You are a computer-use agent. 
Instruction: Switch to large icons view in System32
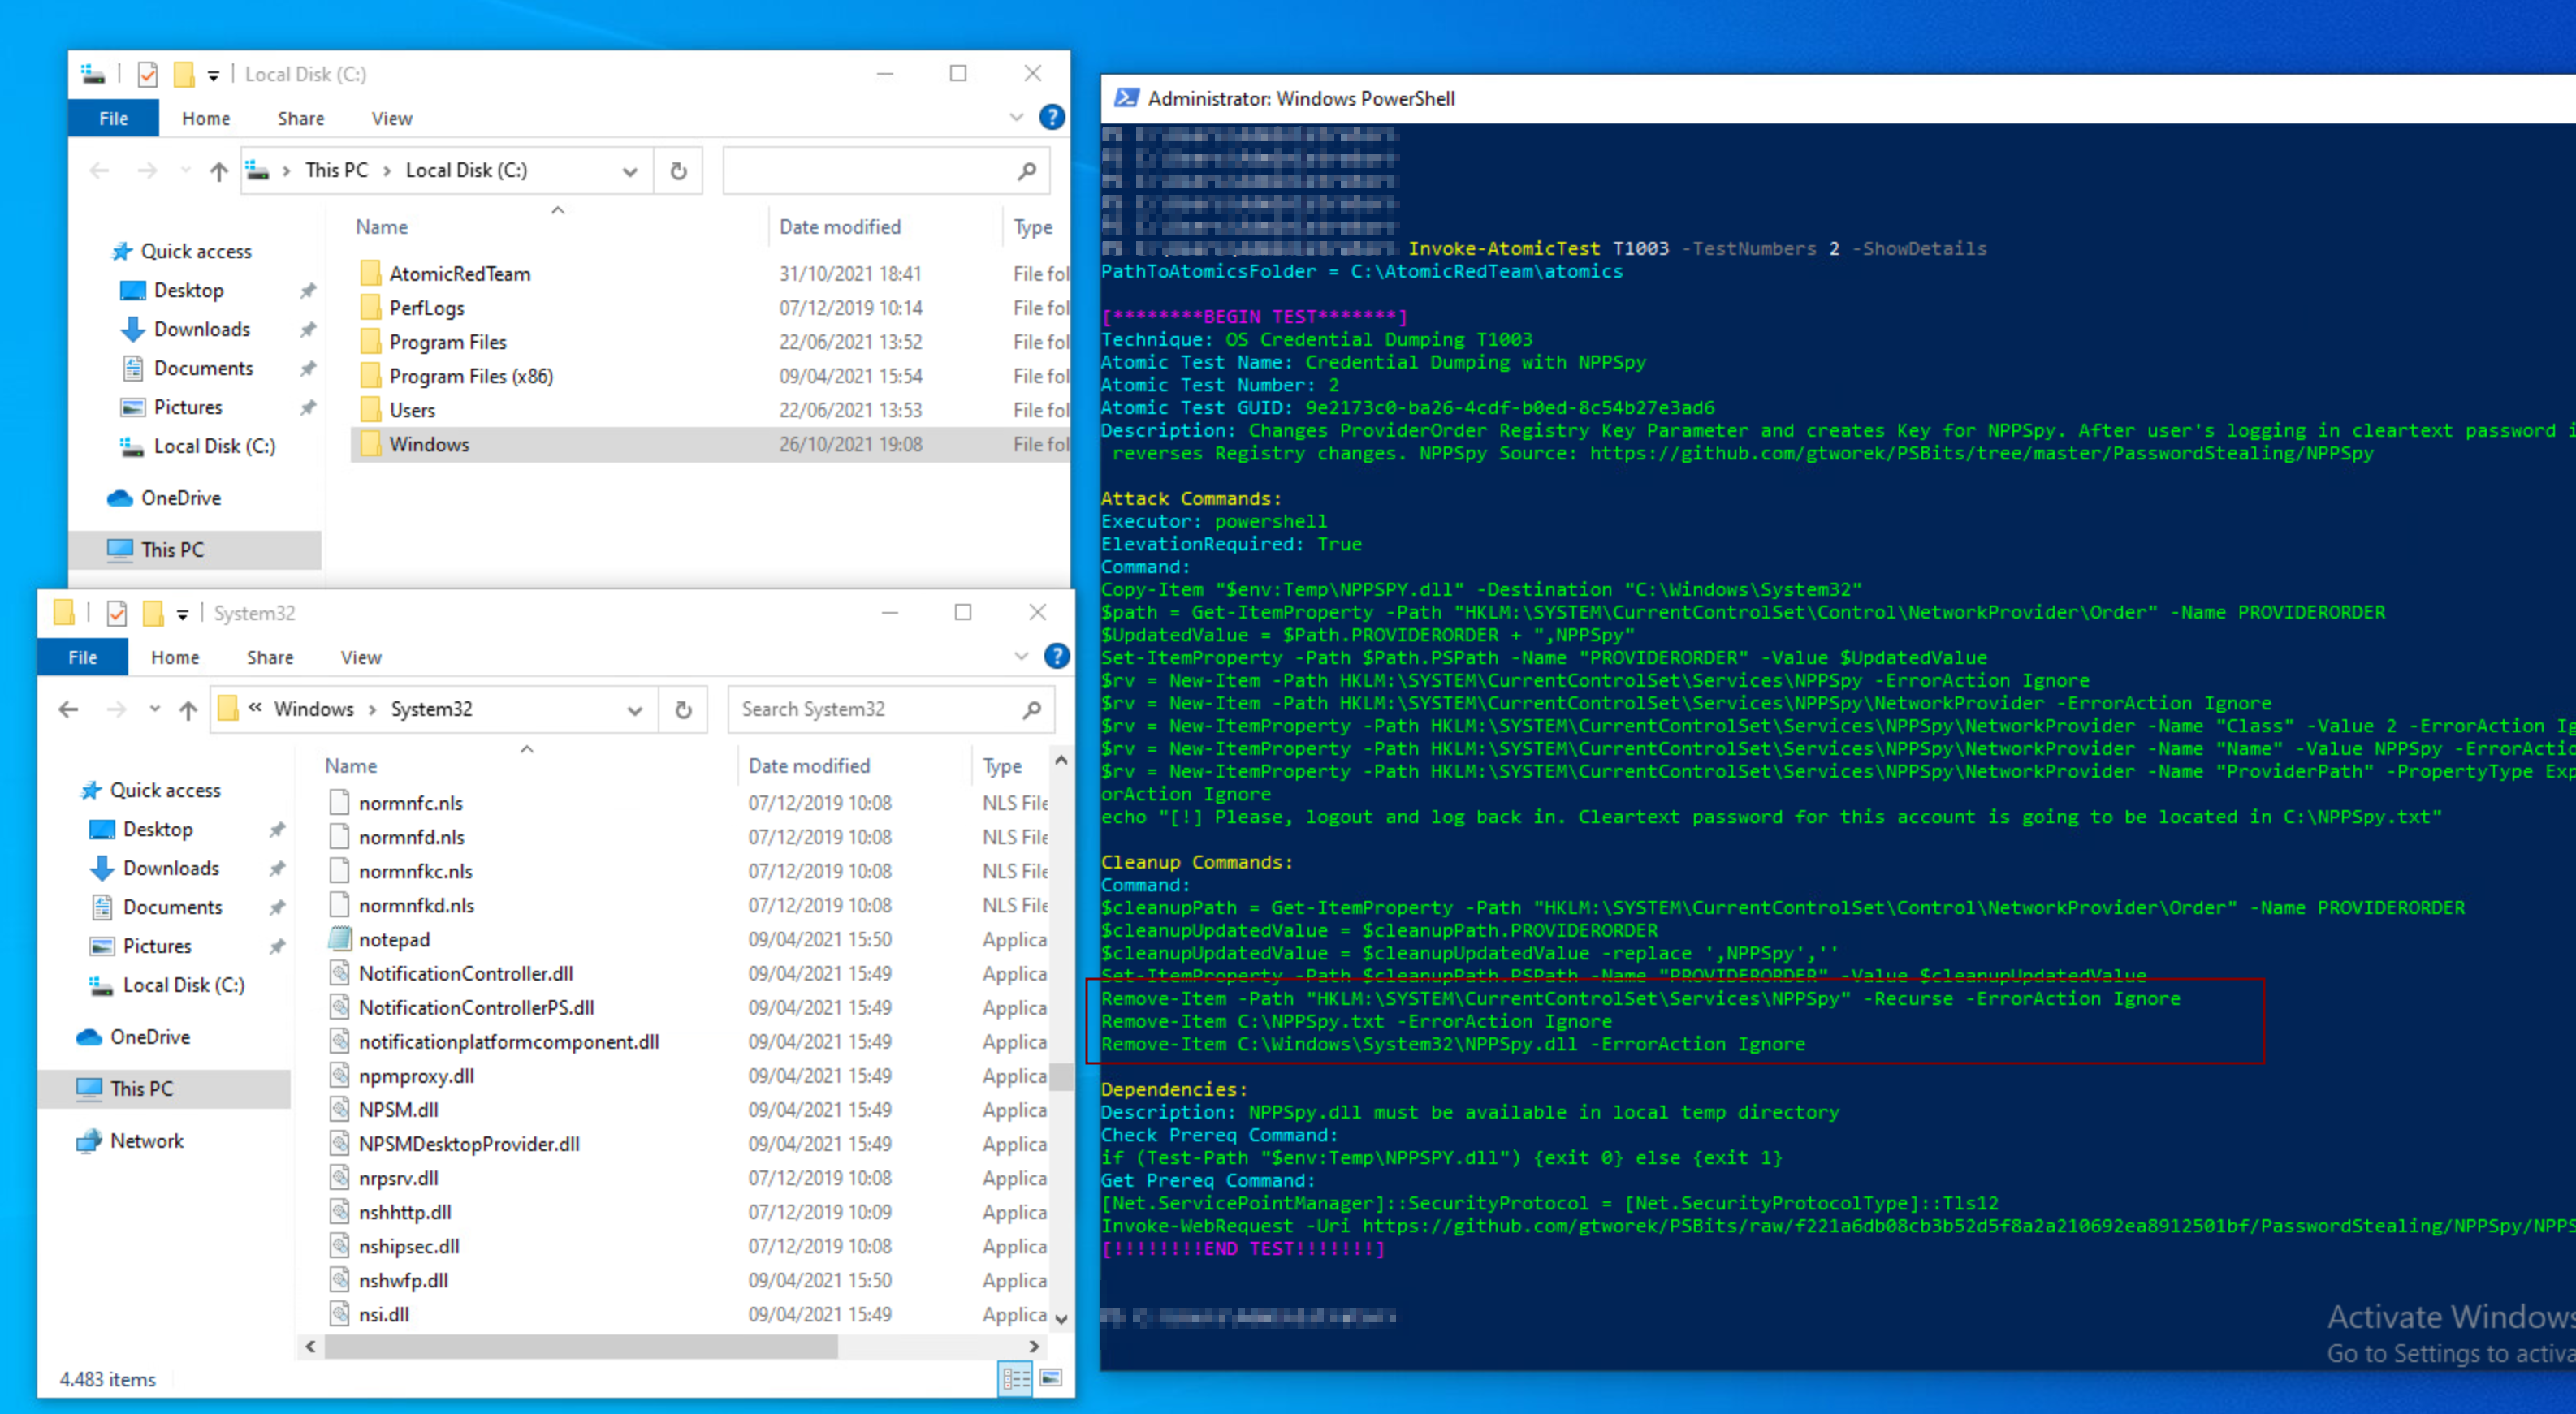click(1050, 1378)
